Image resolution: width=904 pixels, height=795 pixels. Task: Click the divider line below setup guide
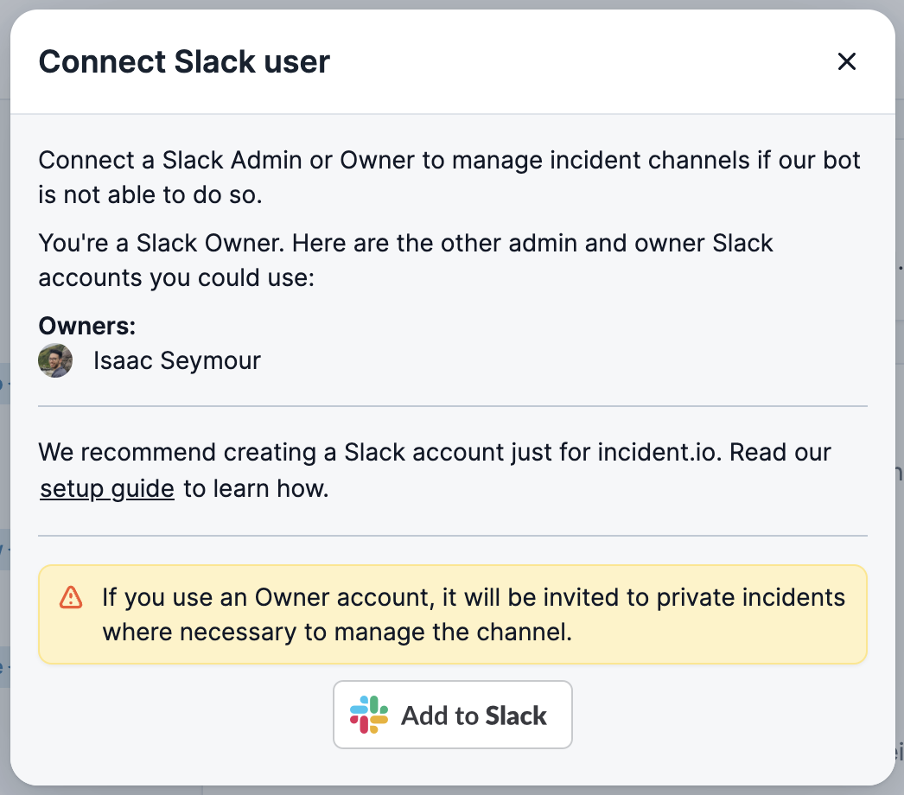point(453,536)
